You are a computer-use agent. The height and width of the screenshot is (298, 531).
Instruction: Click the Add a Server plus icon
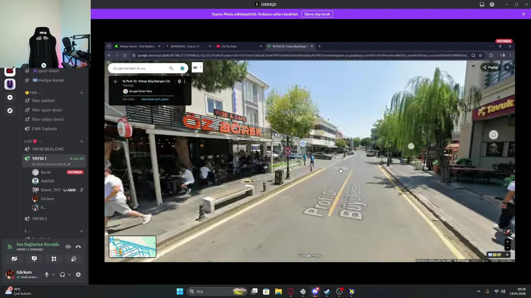click(x=10, y=98)
